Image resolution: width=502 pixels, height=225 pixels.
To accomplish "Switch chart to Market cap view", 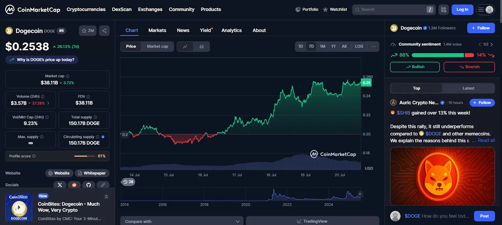I will (x=158, y=47).
